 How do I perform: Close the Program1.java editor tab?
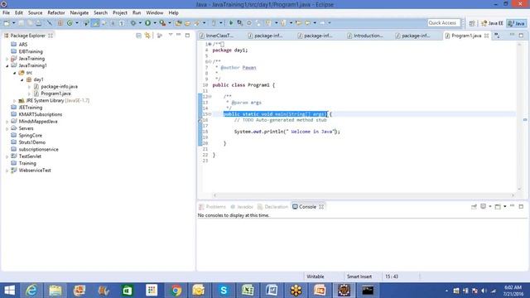(x=486, y=36)
